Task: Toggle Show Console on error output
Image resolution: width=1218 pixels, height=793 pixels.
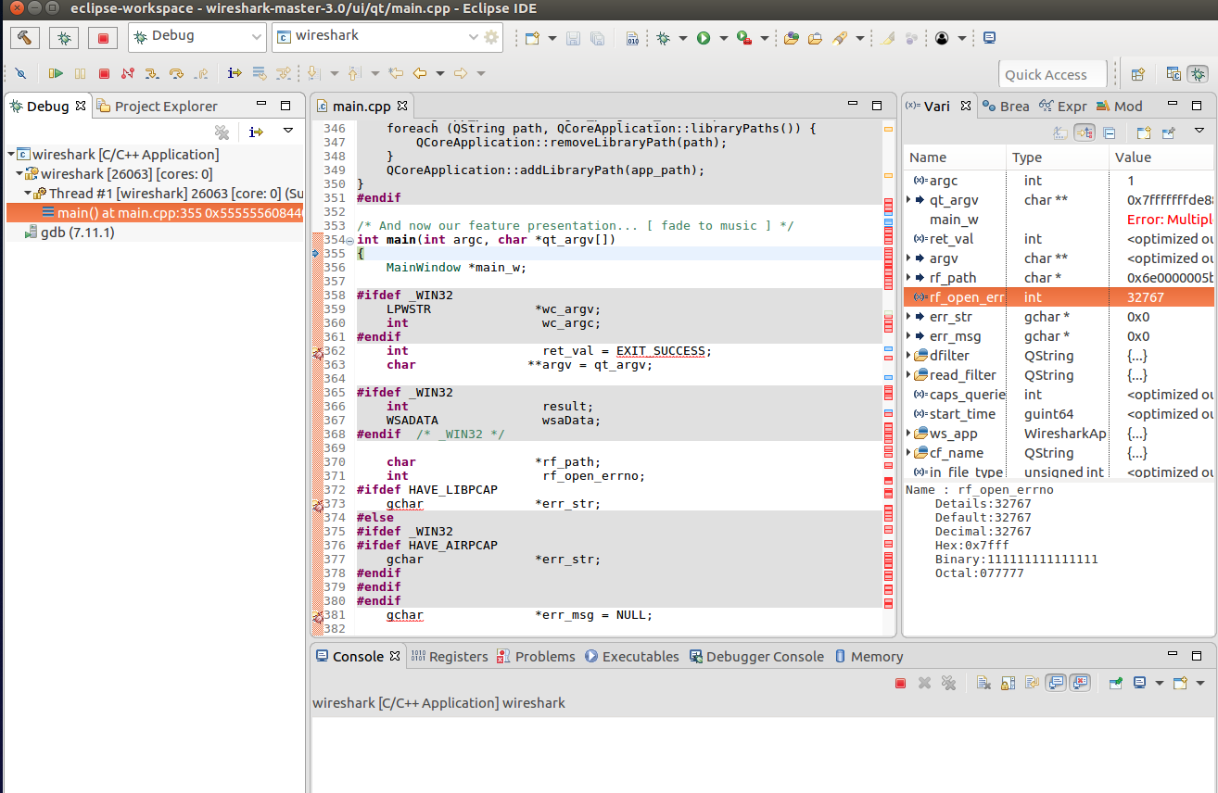Action: coord(1080,683)
